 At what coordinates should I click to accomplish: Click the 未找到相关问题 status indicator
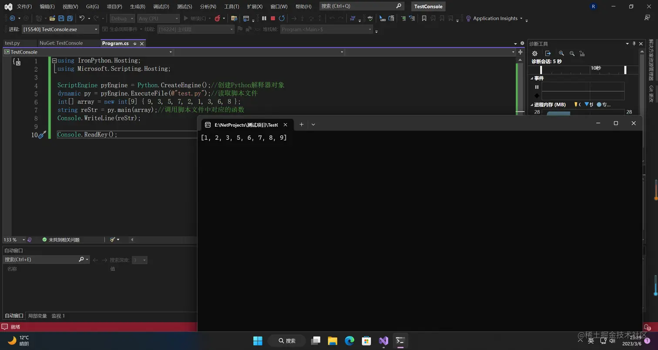pyautogui.click(x=61, y=239)
